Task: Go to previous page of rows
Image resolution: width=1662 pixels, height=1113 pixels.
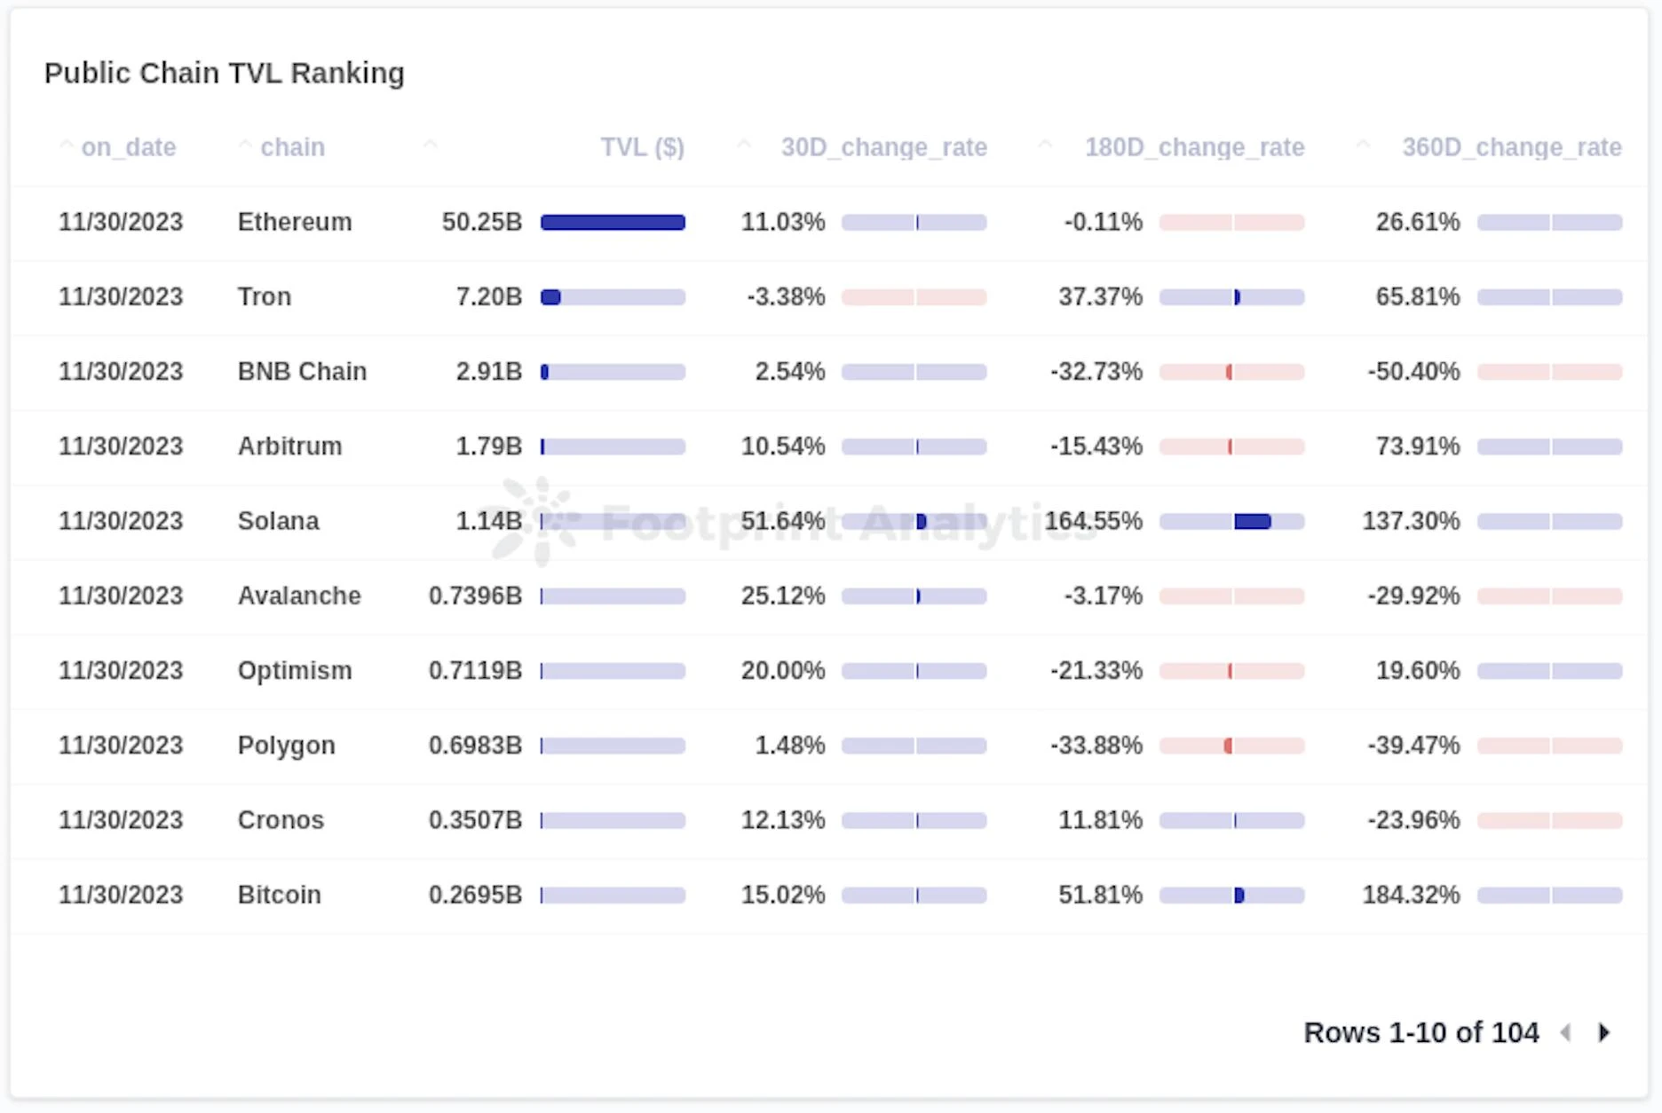Action: click(1566, 1032)
